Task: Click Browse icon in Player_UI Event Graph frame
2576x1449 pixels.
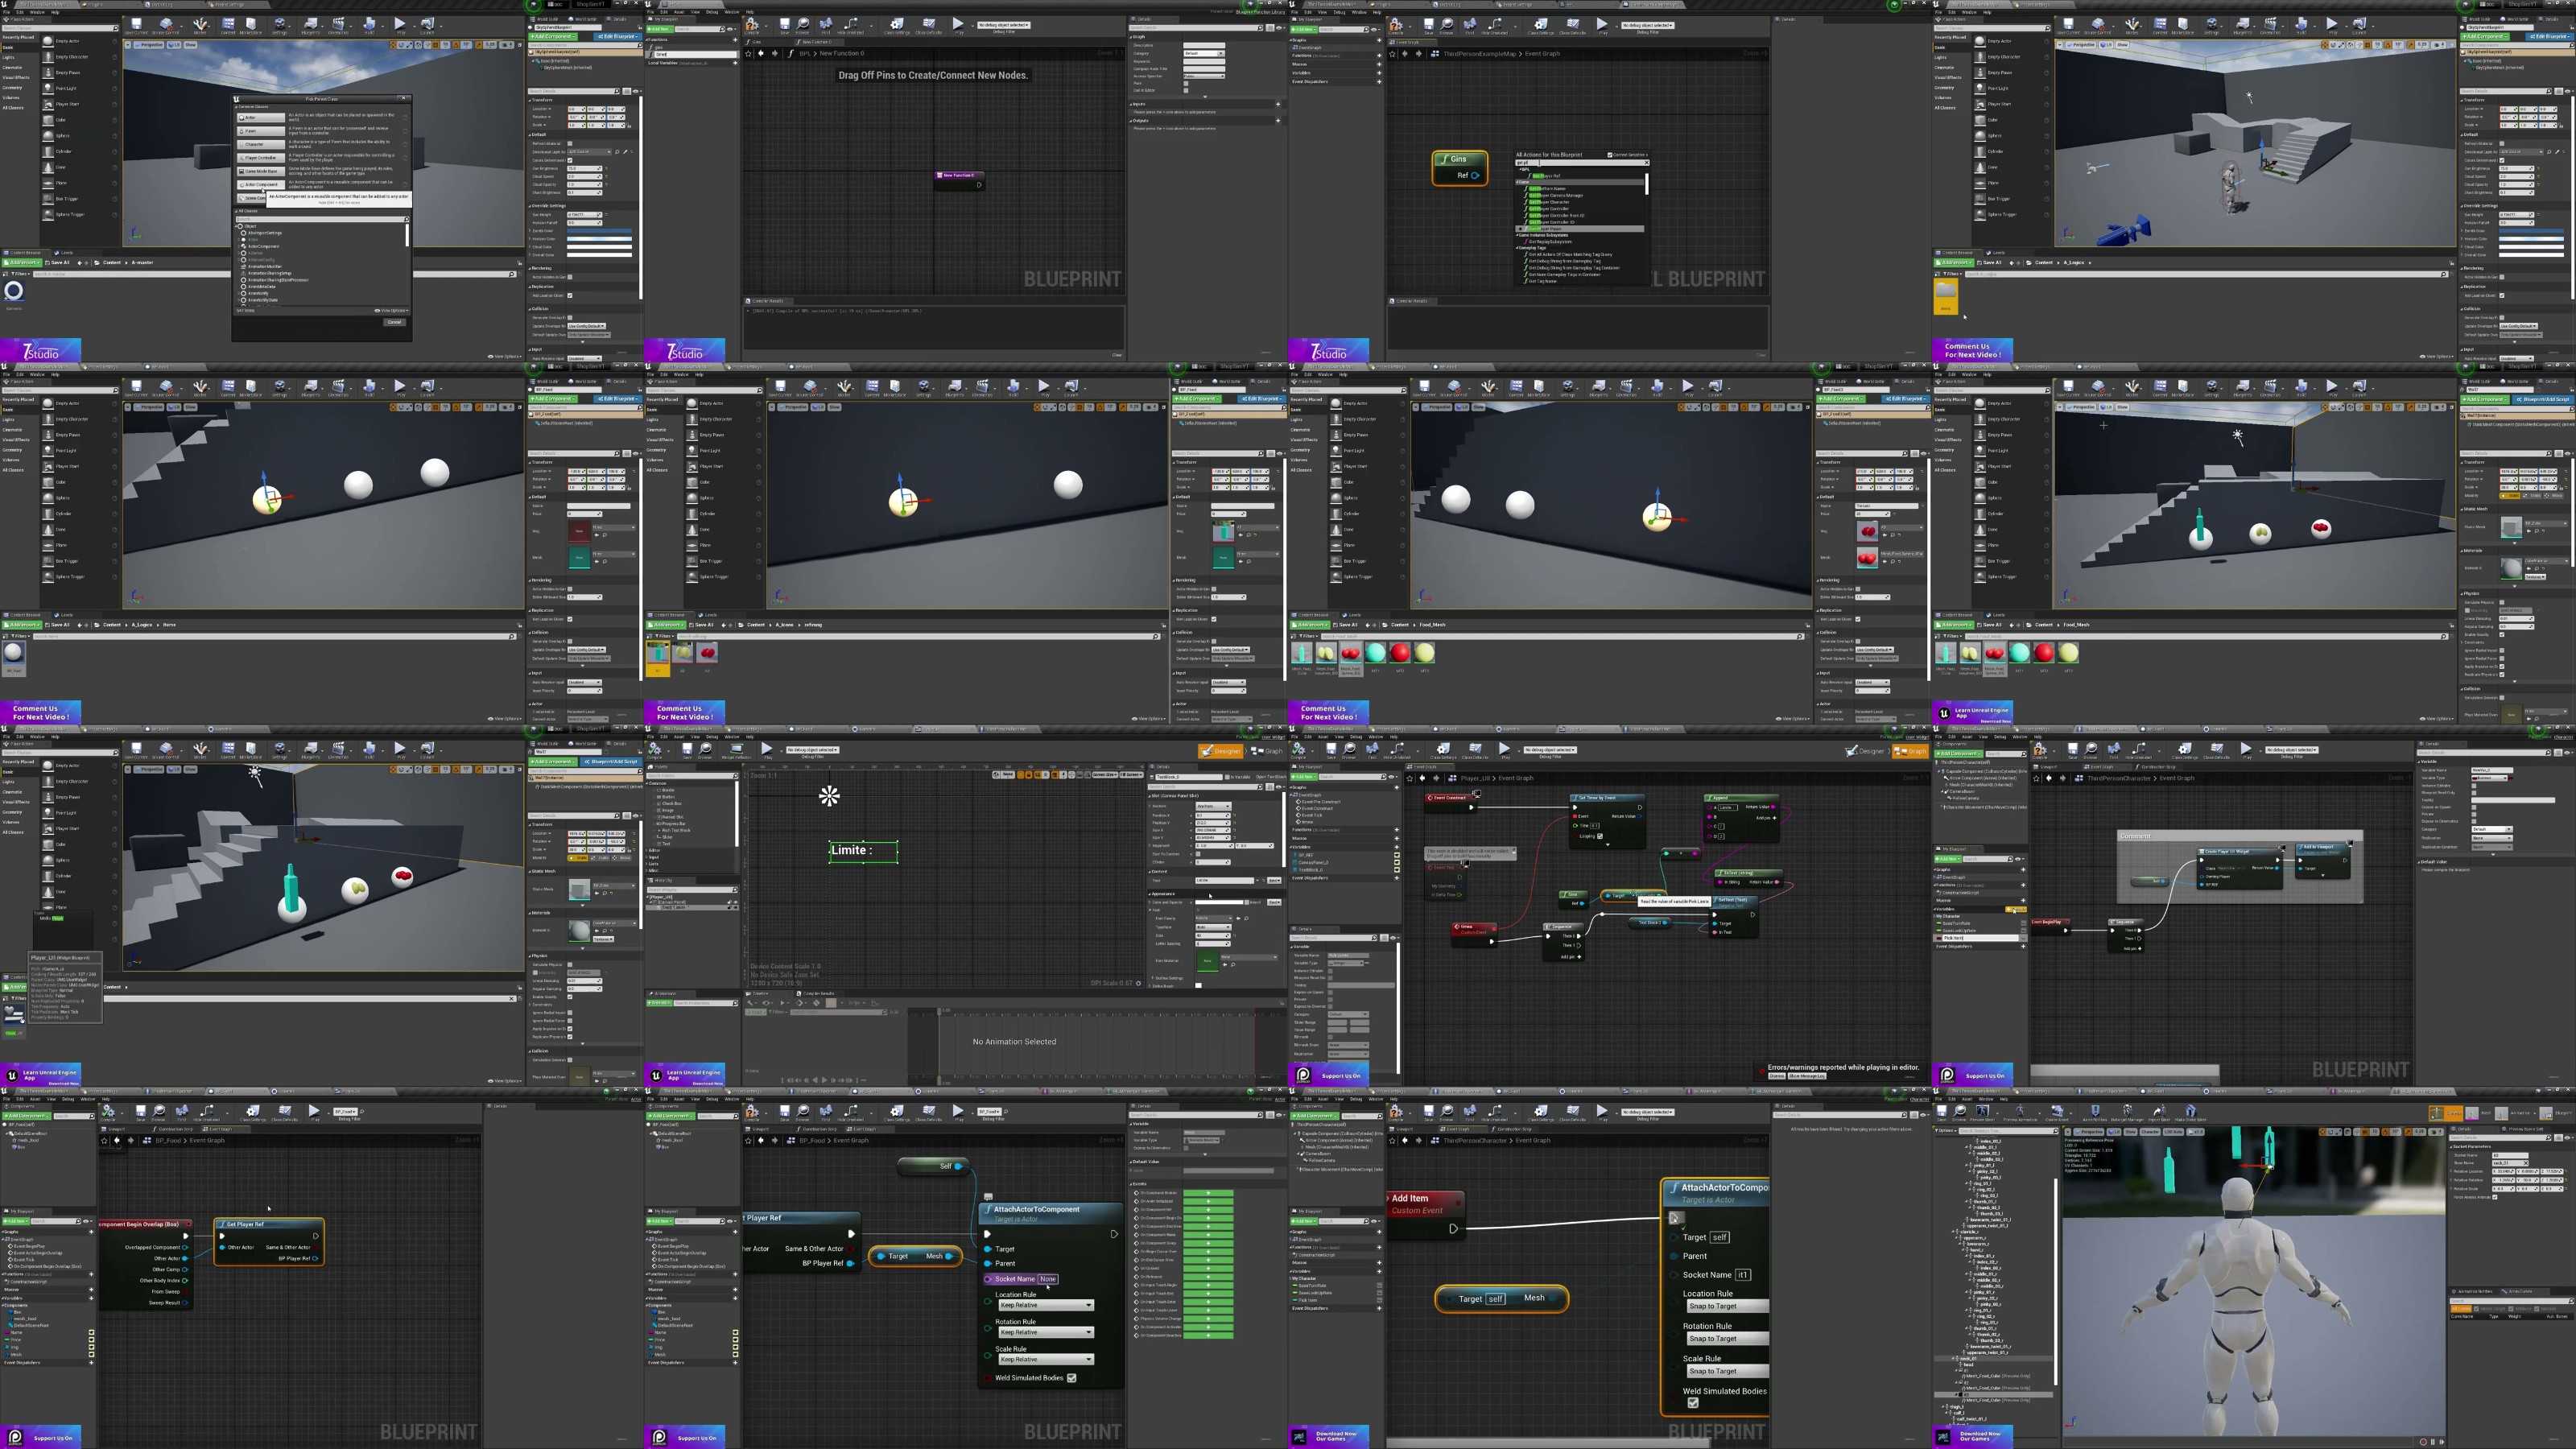Action: (x=1349, y=750)
